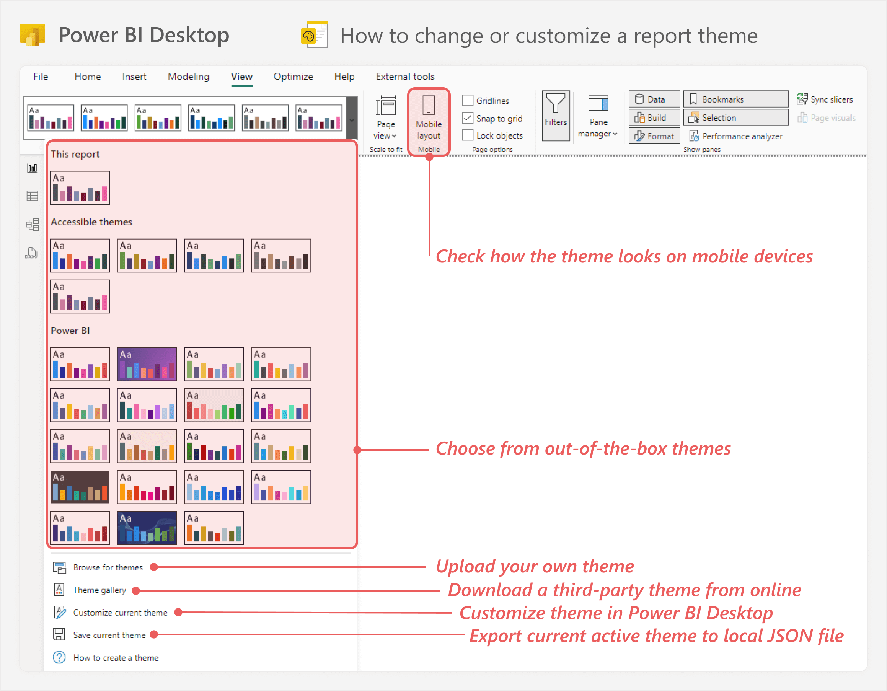Screen dimensions: 887x691
Task: Expand the Page view dropdown
Action: (x=385, y=118)
